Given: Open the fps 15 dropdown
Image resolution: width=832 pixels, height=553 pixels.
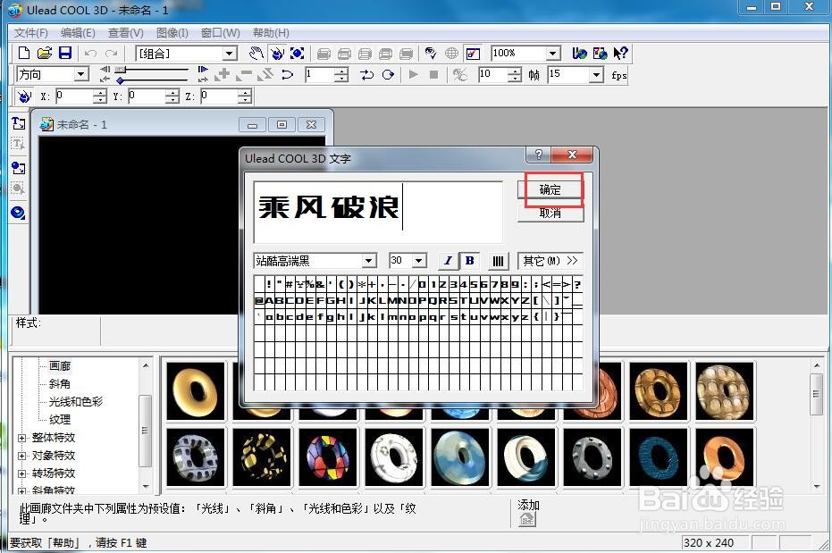Looking at the screenshot, I should (596, 74).
